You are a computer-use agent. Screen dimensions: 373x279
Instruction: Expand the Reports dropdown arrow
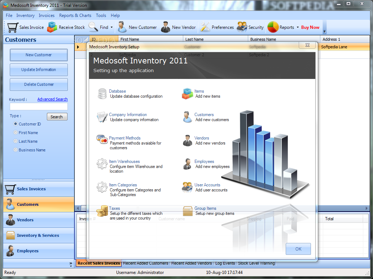(298, 27)
